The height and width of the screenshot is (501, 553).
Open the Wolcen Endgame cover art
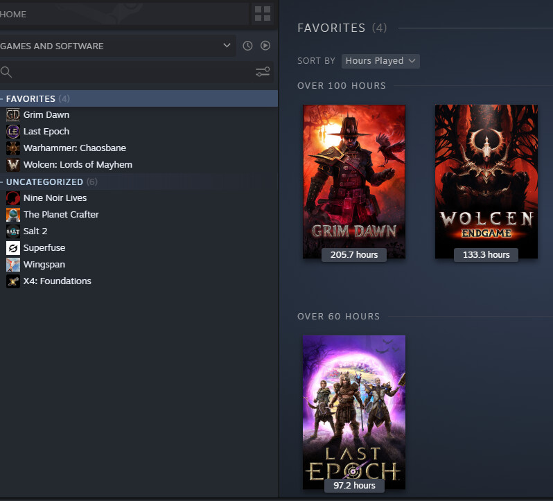point(486,182)
